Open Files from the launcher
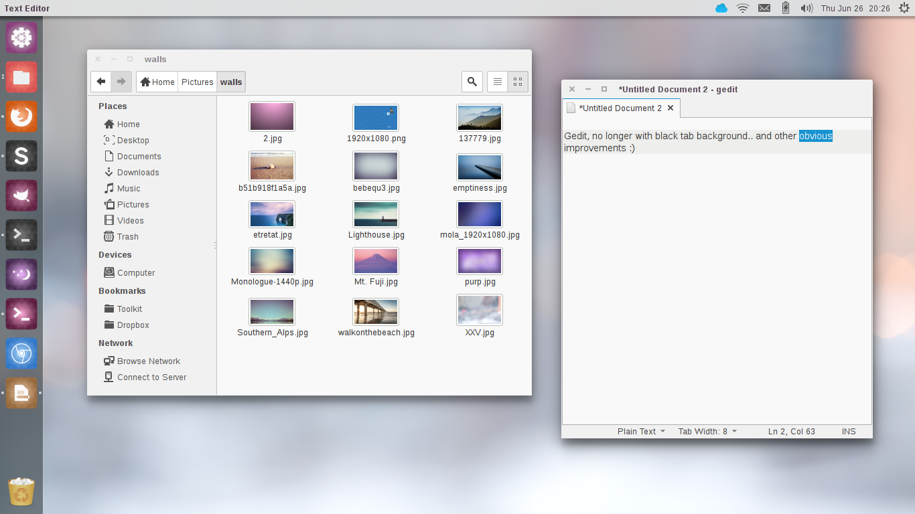Screen dimensions: 915x514 [21, 77]
